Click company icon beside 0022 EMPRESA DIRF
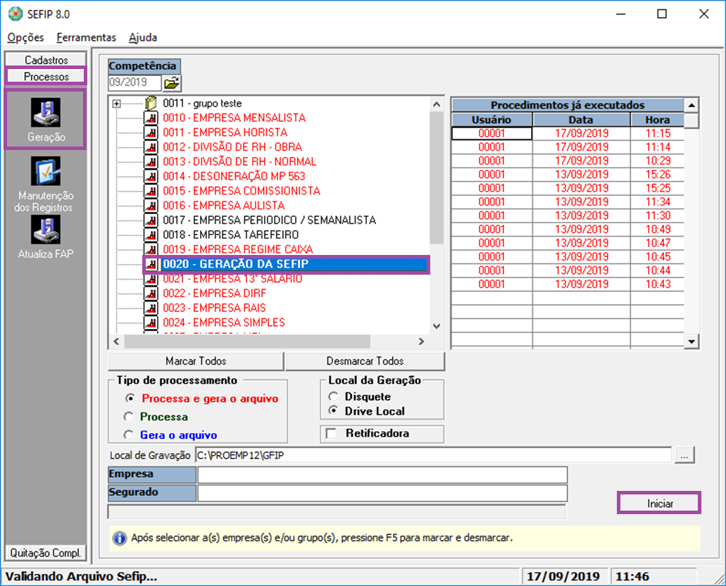 151,293
